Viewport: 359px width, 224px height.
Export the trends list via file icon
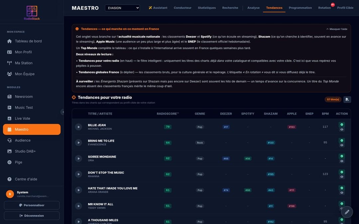click(x=347, y=100)
